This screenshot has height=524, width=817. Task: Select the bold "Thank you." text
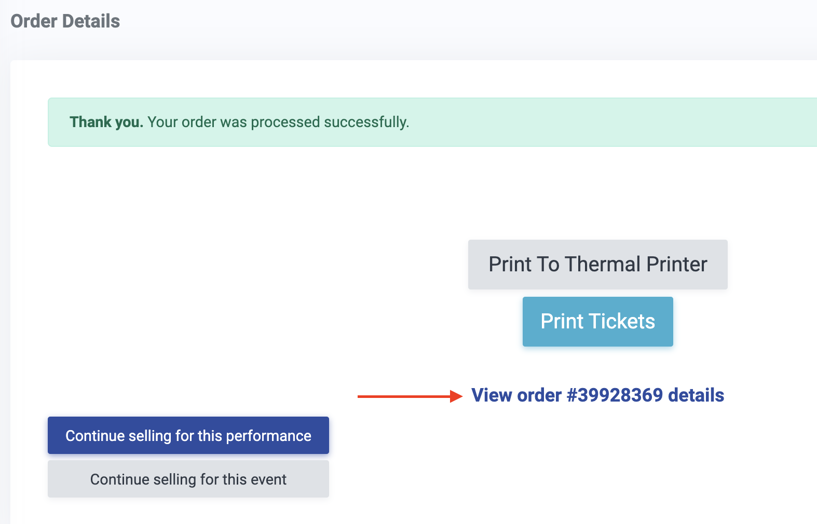coord(106,122)
